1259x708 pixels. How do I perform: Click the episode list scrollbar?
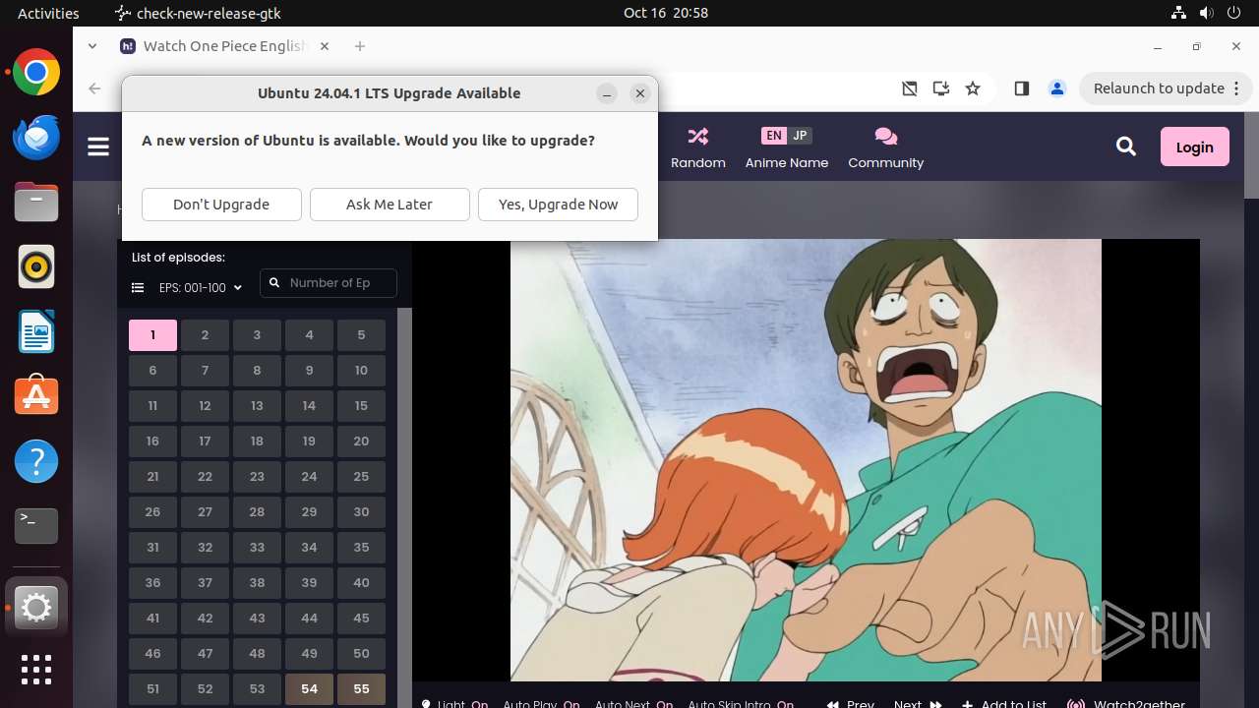[403, 507]
